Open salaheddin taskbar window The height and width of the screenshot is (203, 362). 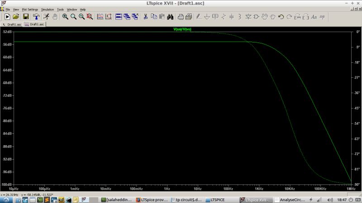point(117,200)
